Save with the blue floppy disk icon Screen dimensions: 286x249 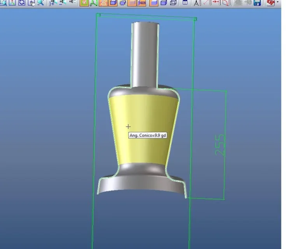click(257, 3)
